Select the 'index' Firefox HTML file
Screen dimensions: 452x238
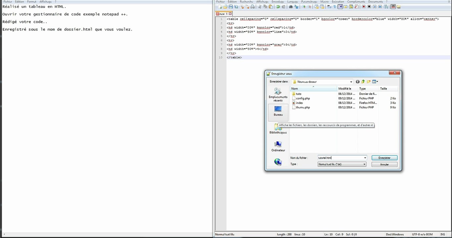coord(297,103)
